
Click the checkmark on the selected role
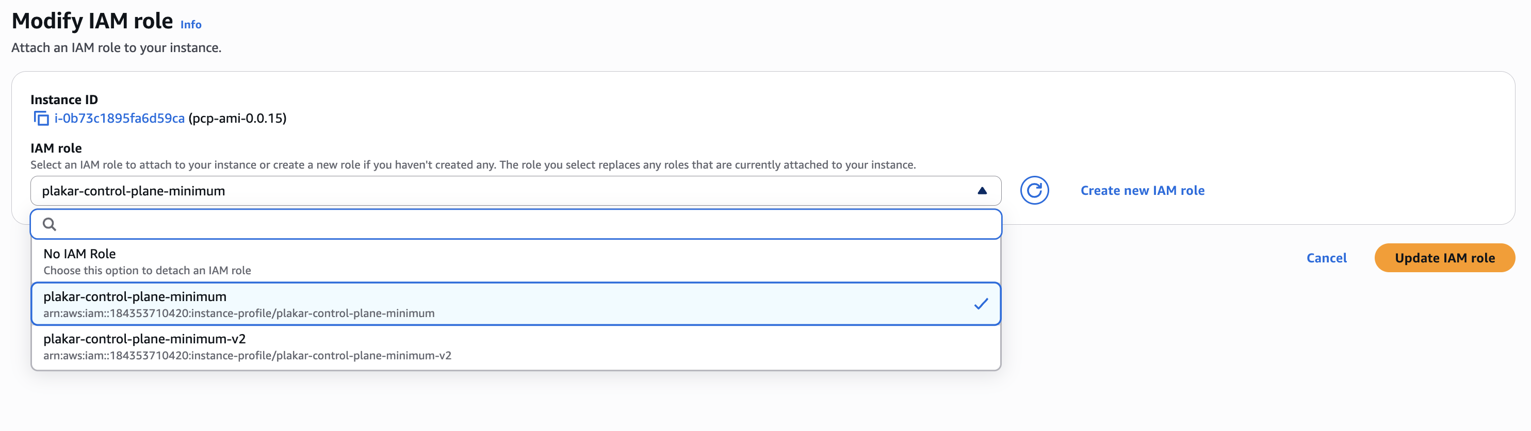tap(981, 304)
